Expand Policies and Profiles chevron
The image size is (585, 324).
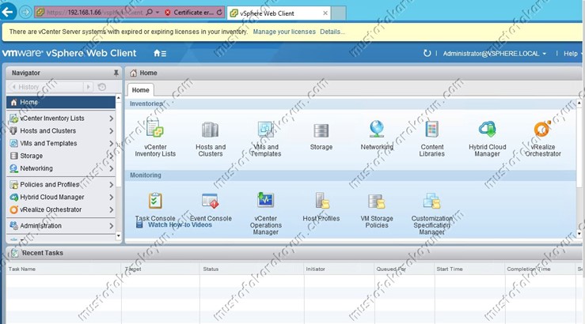click(x=111, y=185)
